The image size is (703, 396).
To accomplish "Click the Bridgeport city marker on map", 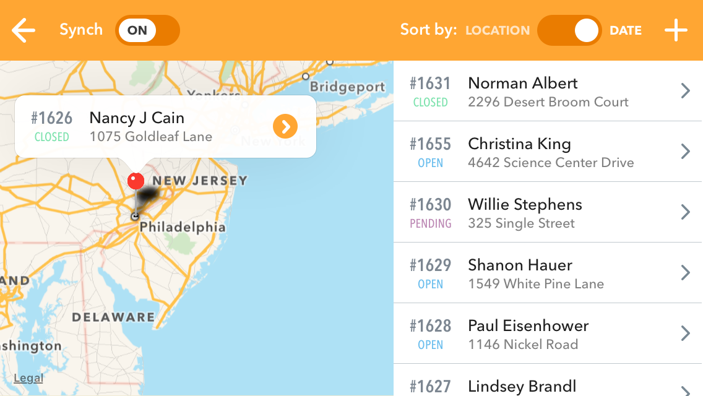I will [306, 76].
